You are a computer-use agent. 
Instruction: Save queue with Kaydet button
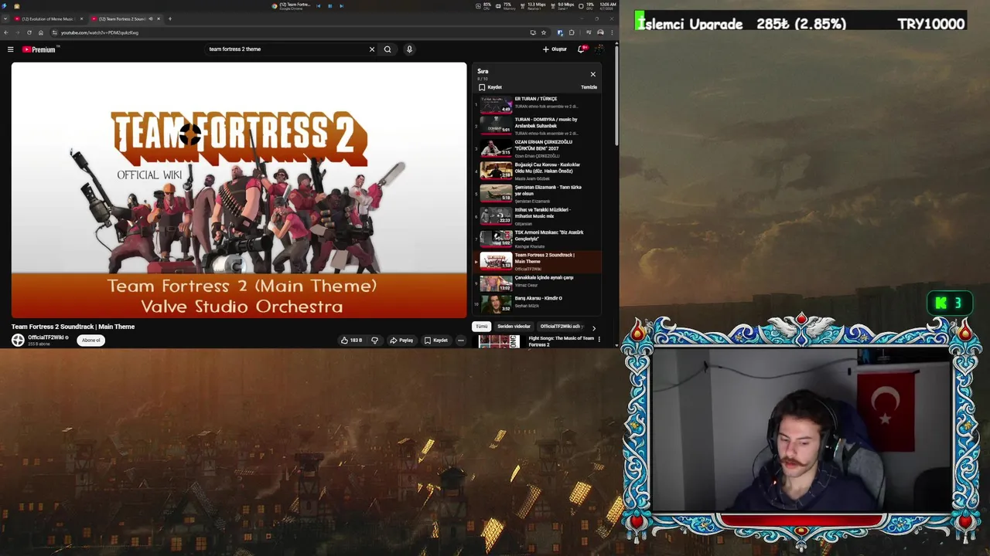point(490,87)
